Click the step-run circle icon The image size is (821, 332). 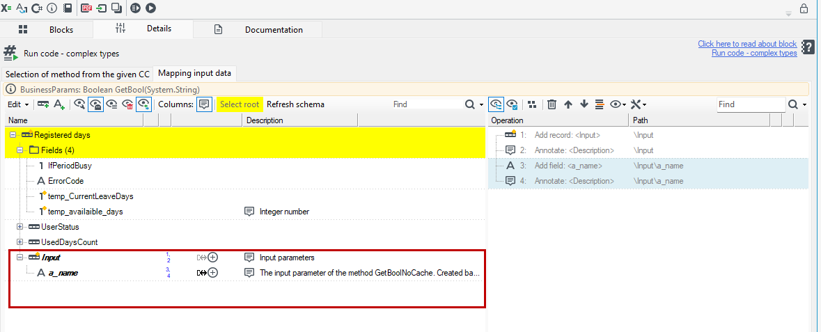[x=135, y=8]
